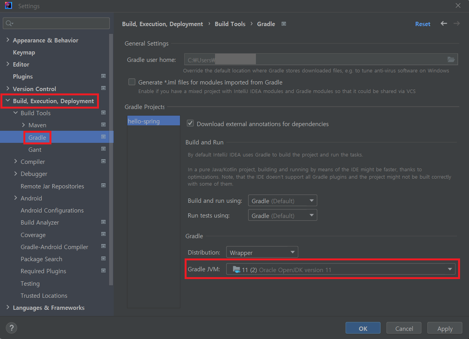Collapse Build, Execution, Deployment section

point(8,101)
